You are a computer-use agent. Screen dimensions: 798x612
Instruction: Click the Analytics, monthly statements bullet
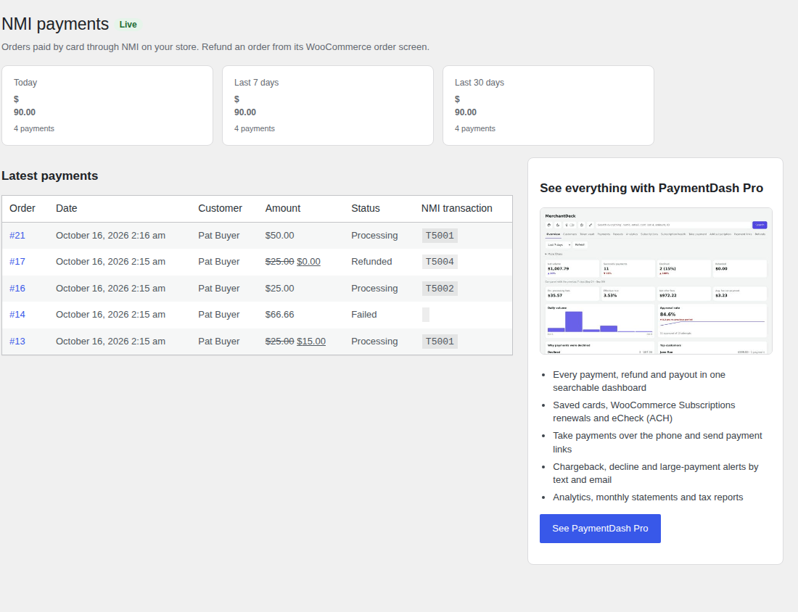coord(648,497)
